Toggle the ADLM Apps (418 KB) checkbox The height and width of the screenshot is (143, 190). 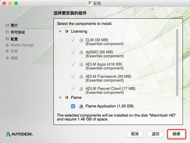[x=73, y=64]
